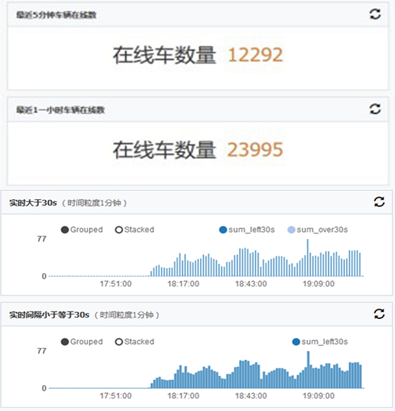Select Grouped mode in 实时大于30s chart
Screen dimensions: 395x411
82,229
